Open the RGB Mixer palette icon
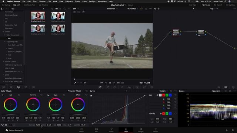 [26, 87]
